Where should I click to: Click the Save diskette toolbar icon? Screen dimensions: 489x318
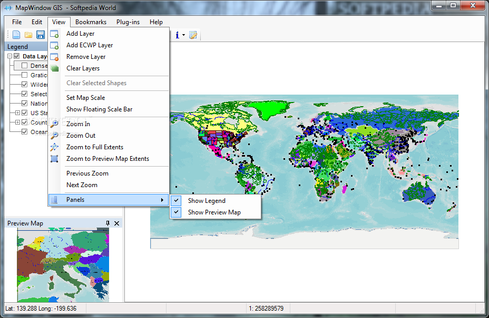(41, 35)
